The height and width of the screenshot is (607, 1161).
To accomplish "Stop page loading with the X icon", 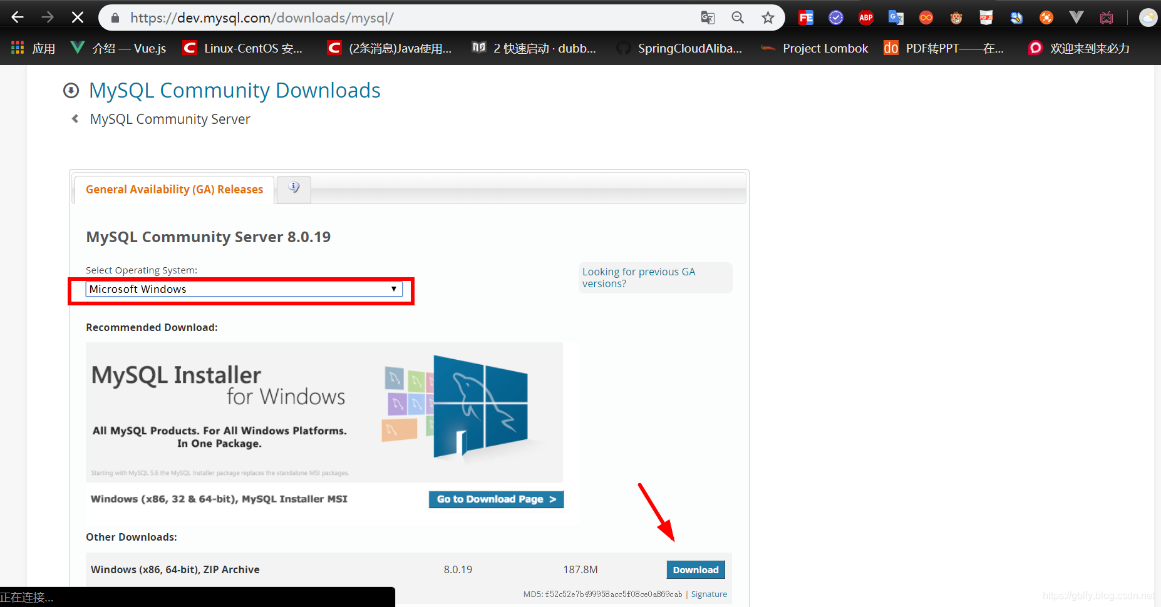I will pos(78,18).
